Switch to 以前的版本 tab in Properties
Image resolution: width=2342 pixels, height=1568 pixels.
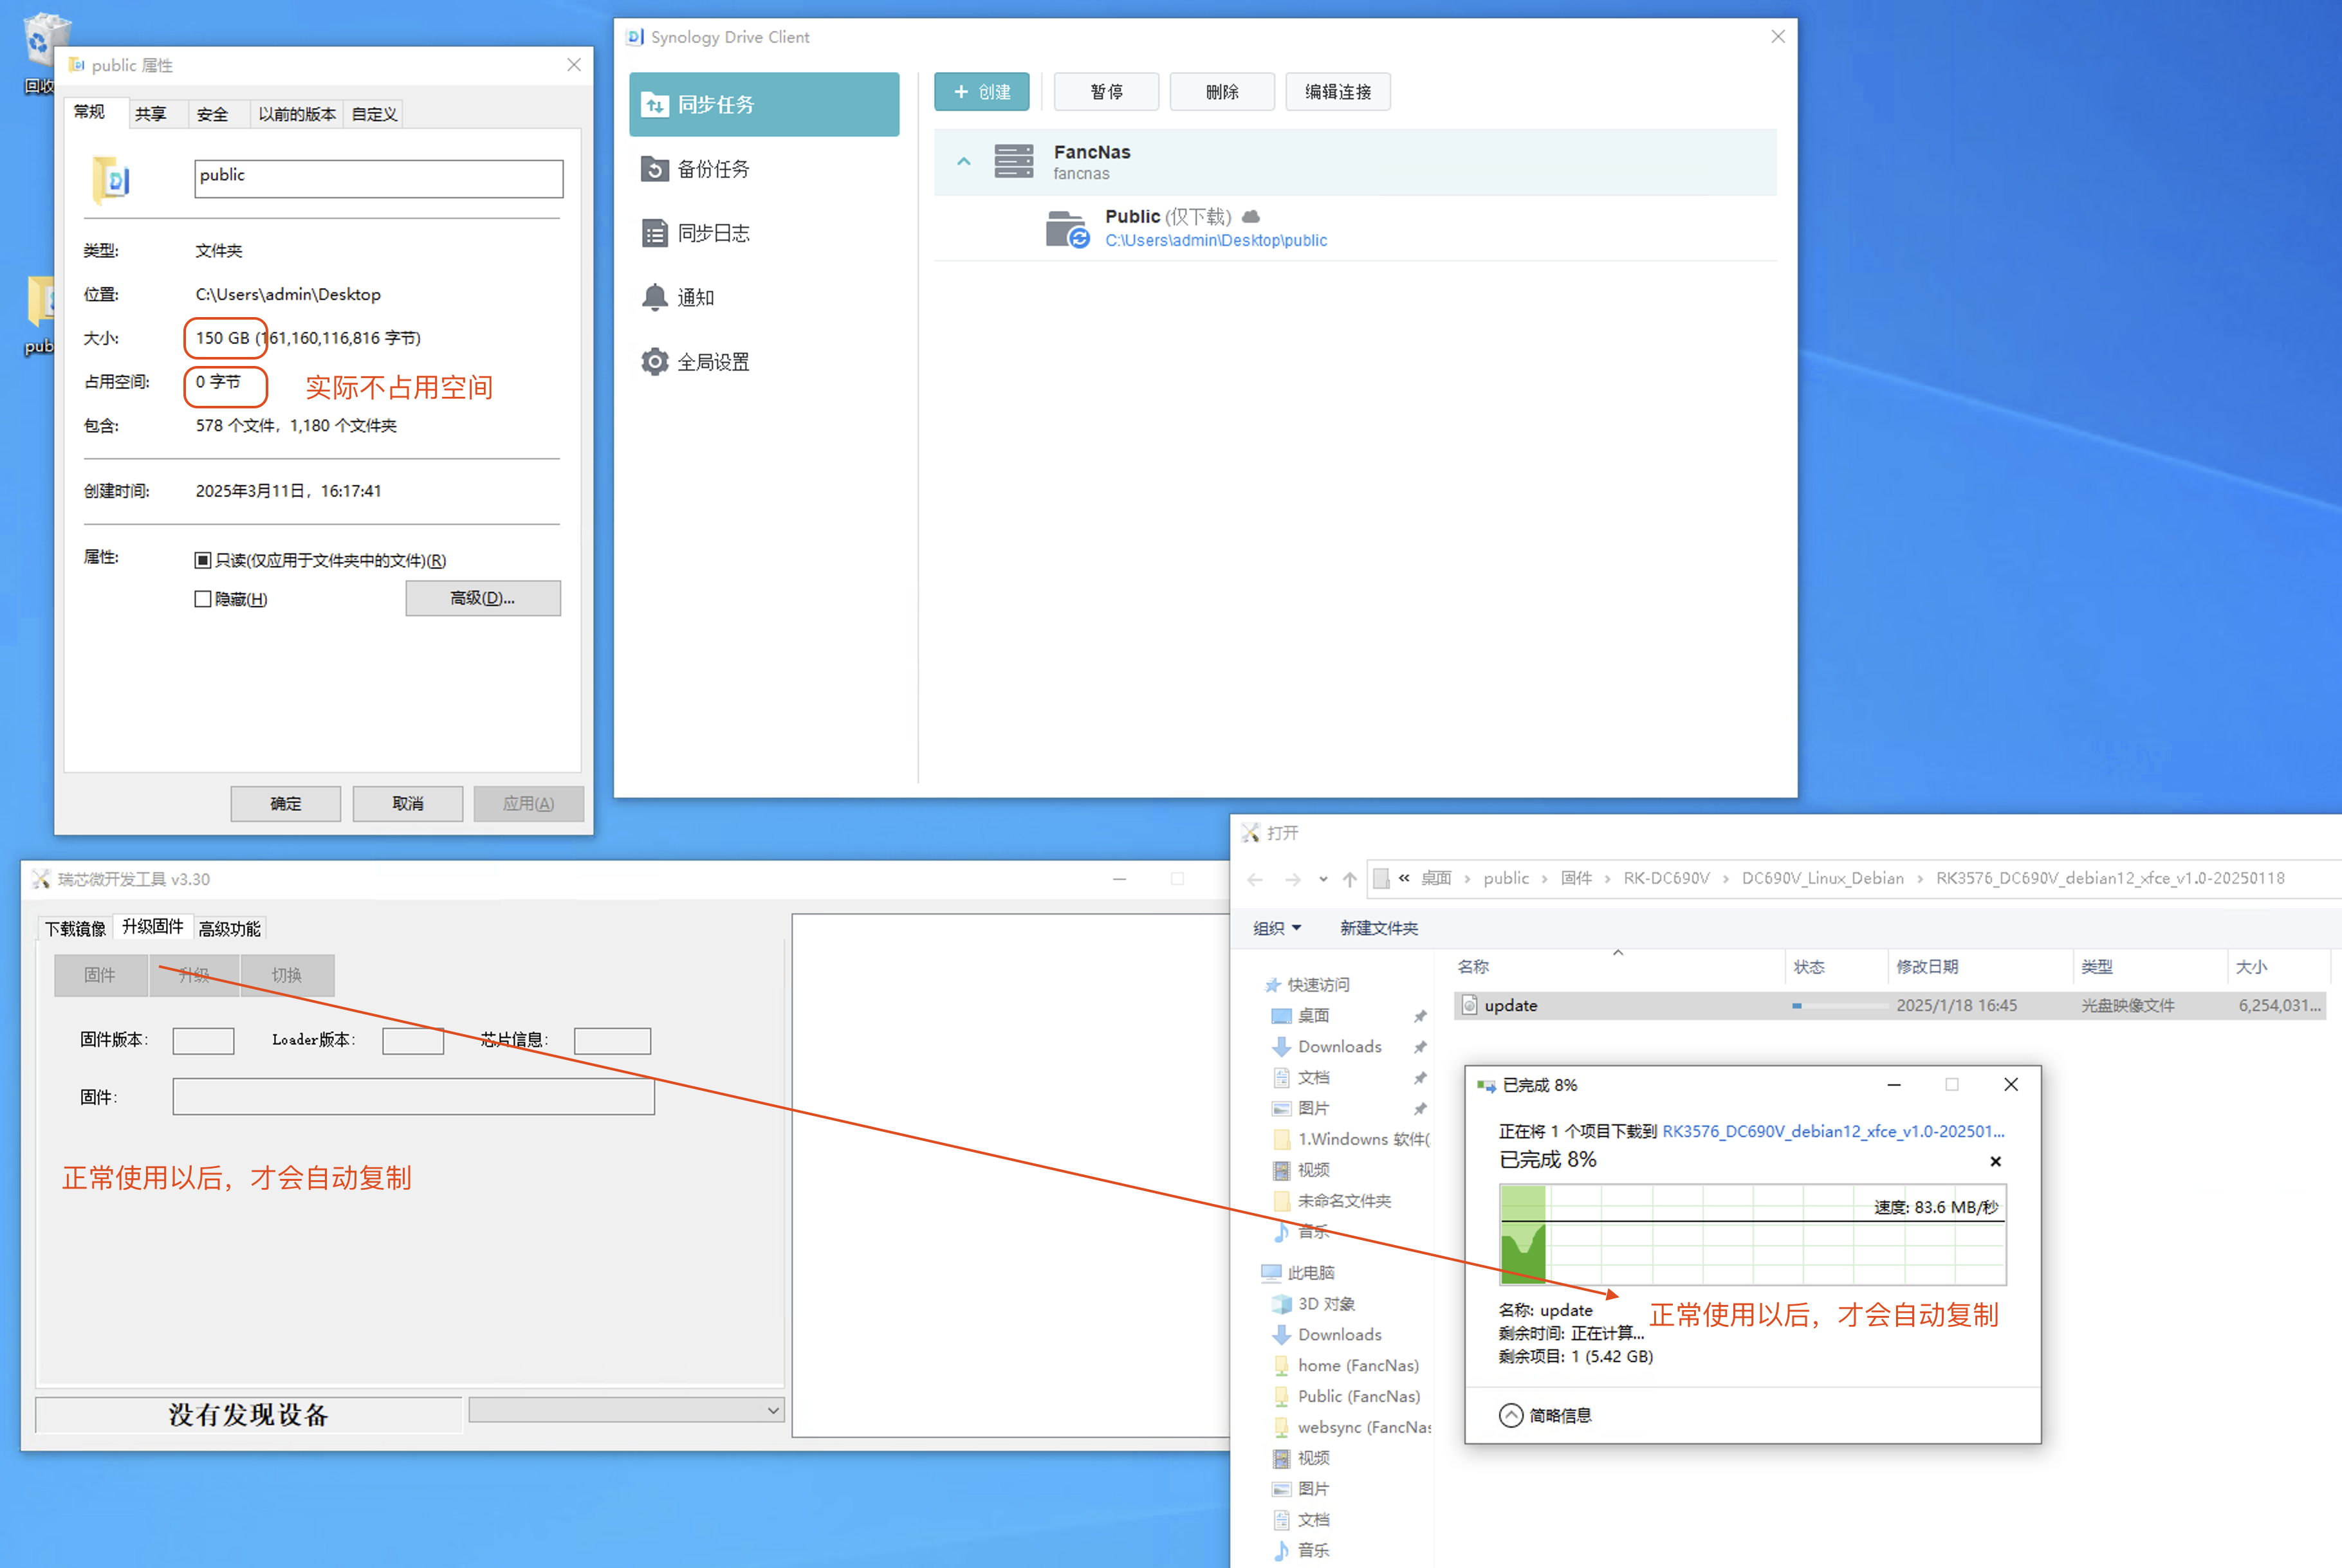[x=297, y=114]
